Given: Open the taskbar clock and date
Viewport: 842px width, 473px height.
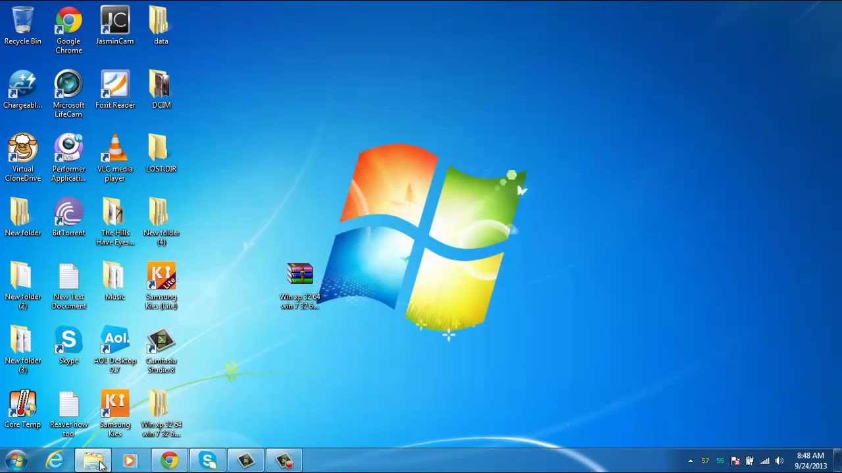Looking at the screenshot, I should (810, 461).
